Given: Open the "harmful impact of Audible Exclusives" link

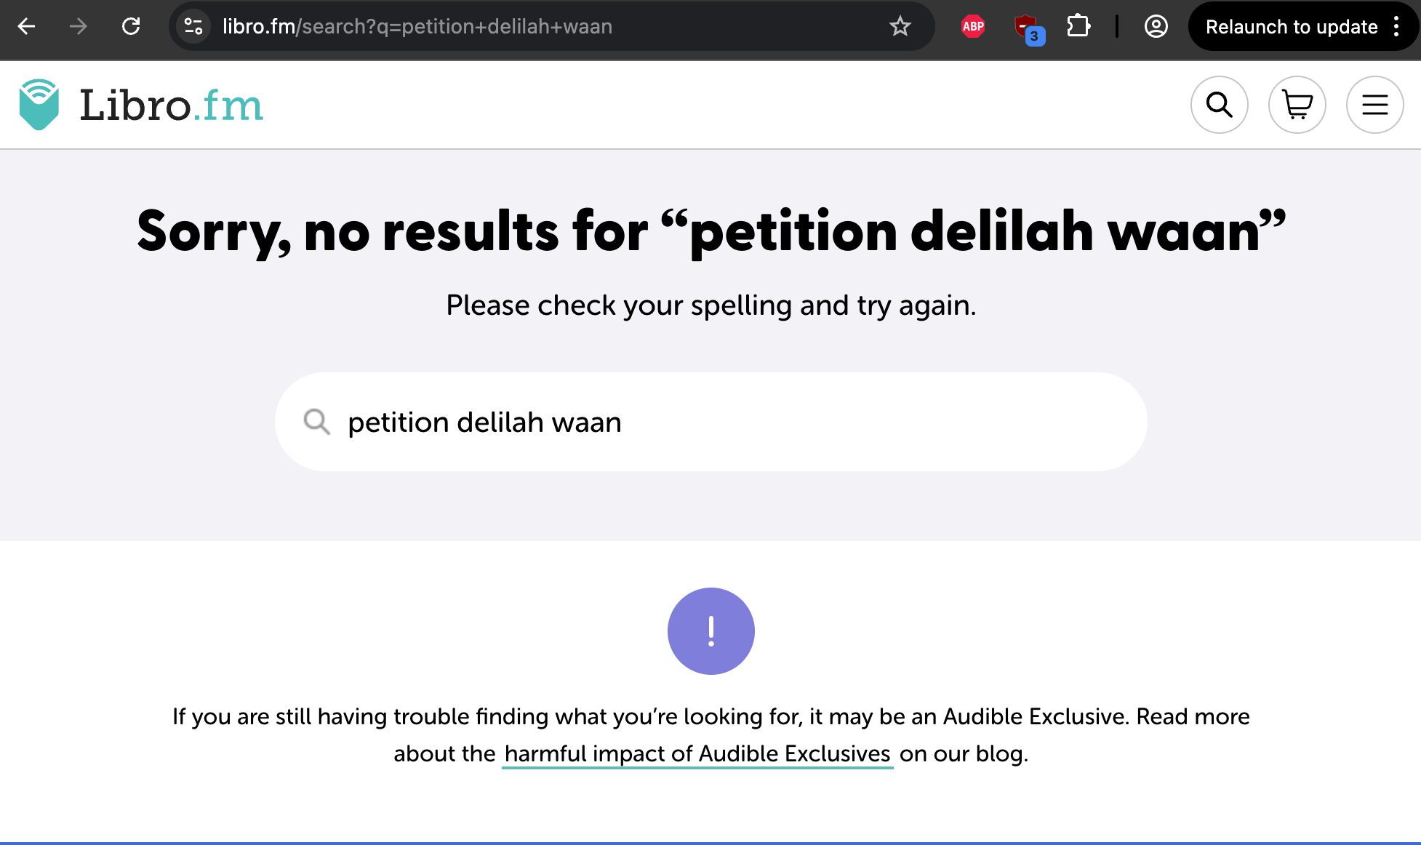Looking at the screenshot, I should click(x=697, y=754).
